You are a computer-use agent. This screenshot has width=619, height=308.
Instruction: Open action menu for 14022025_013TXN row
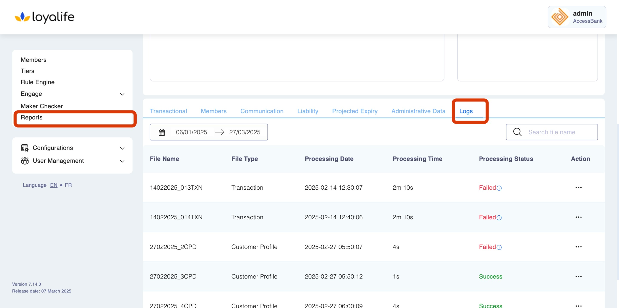(578, 188)
